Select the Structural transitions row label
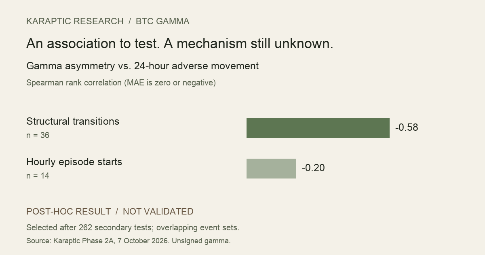Viewport: 485px width, 255px height. (73, 121)
